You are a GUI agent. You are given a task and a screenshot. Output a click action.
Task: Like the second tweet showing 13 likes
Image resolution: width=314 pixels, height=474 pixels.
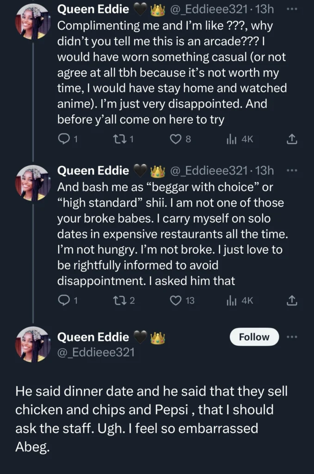coord(177,300)
